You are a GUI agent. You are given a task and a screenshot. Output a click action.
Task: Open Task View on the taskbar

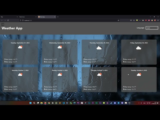click(38, 103)
